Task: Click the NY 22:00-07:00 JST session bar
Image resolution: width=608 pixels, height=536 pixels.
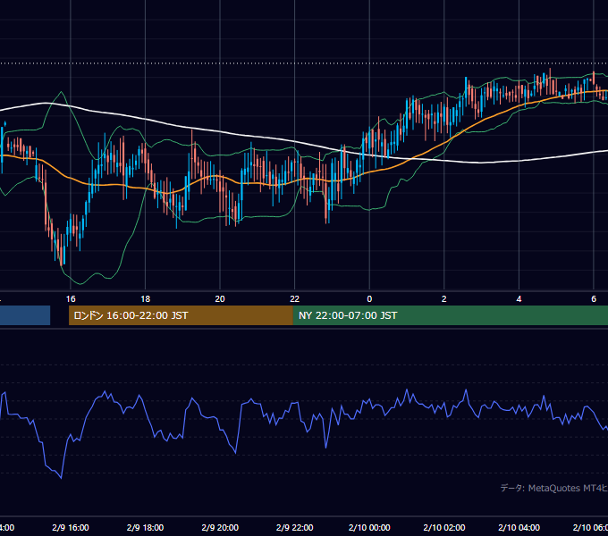Action: (x=450, y=315)
